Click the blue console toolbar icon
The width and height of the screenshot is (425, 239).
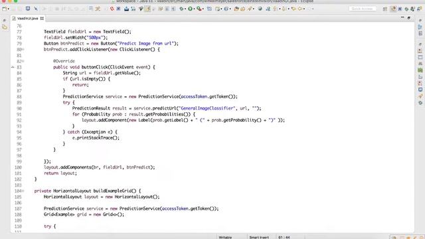click(28, 9)
